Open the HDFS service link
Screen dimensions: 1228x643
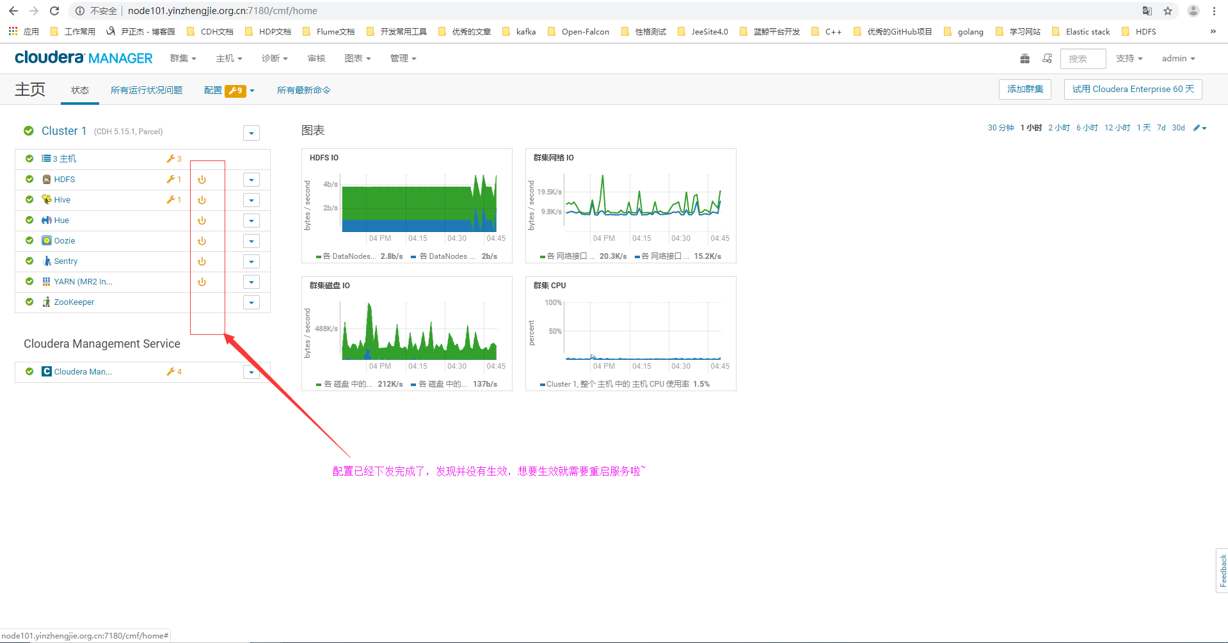pos(65,180)
